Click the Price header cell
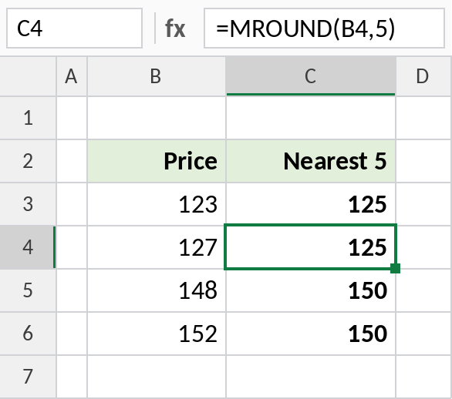Image resolution: width=452 pixels, height=399 pixels. [157, 161]
